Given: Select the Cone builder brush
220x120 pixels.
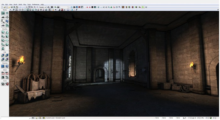Looking at the screenshot, I should [x=7, y=32].
